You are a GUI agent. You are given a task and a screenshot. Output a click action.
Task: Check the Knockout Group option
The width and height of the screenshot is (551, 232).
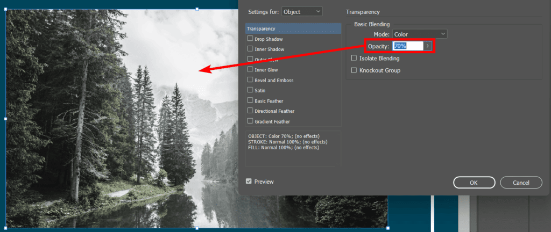pos(354,70)
